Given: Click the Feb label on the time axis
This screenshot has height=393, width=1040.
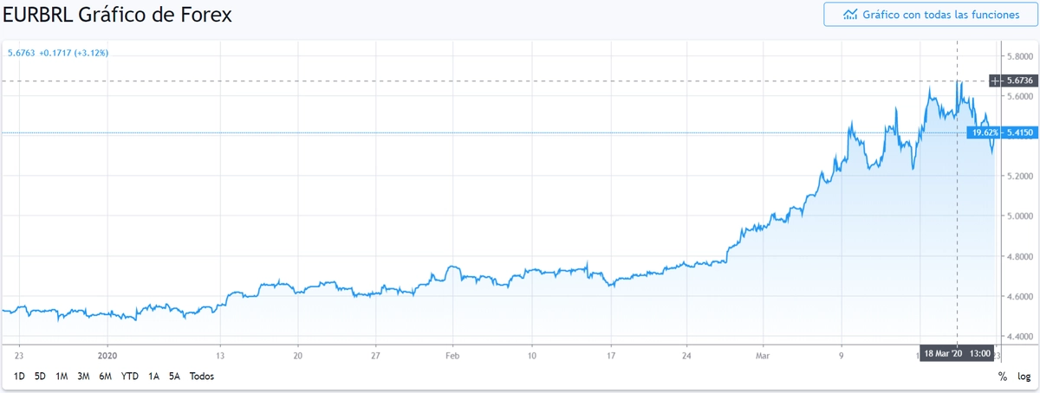Looking at the screenshot, I should [x=452, y=355].
